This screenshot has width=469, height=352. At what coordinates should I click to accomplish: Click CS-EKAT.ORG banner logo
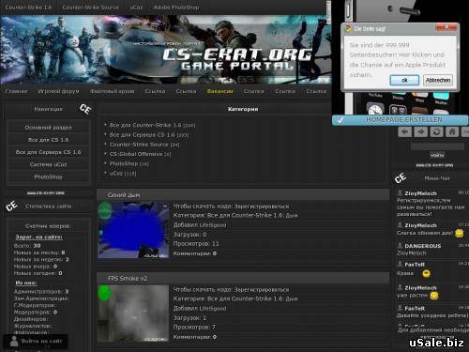pyautogui.click(x=236, y=59)
